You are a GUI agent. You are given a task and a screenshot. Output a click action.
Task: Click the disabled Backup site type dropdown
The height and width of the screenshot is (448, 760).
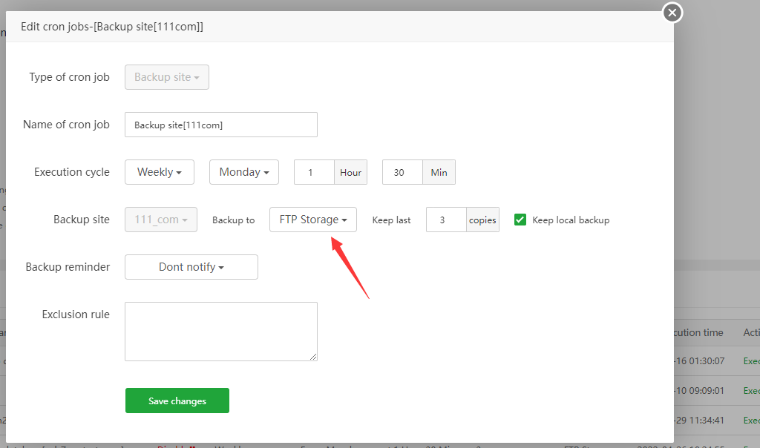tap(167, 77)
